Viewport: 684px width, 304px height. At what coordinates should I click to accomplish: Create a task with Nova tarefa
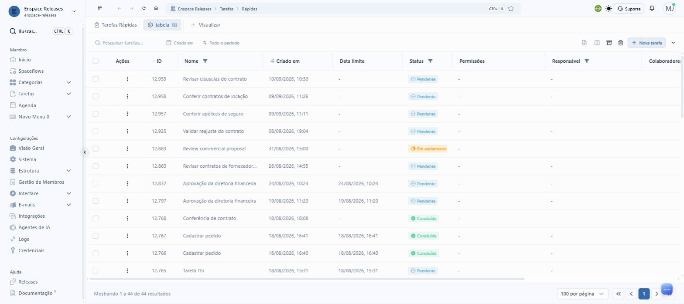coord(646,43)
